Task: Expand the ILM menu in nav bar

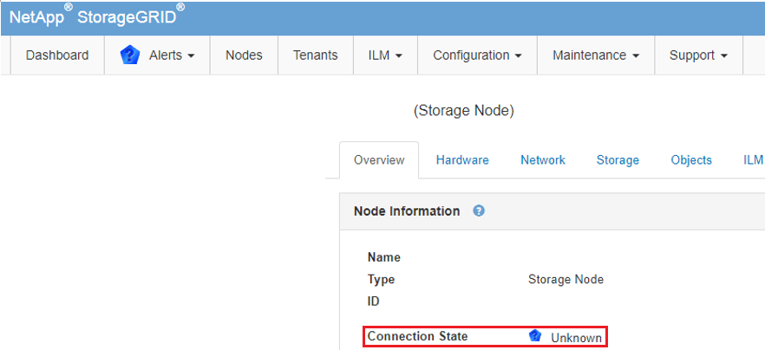Action: pyautogui.click(x=385, y=55)
